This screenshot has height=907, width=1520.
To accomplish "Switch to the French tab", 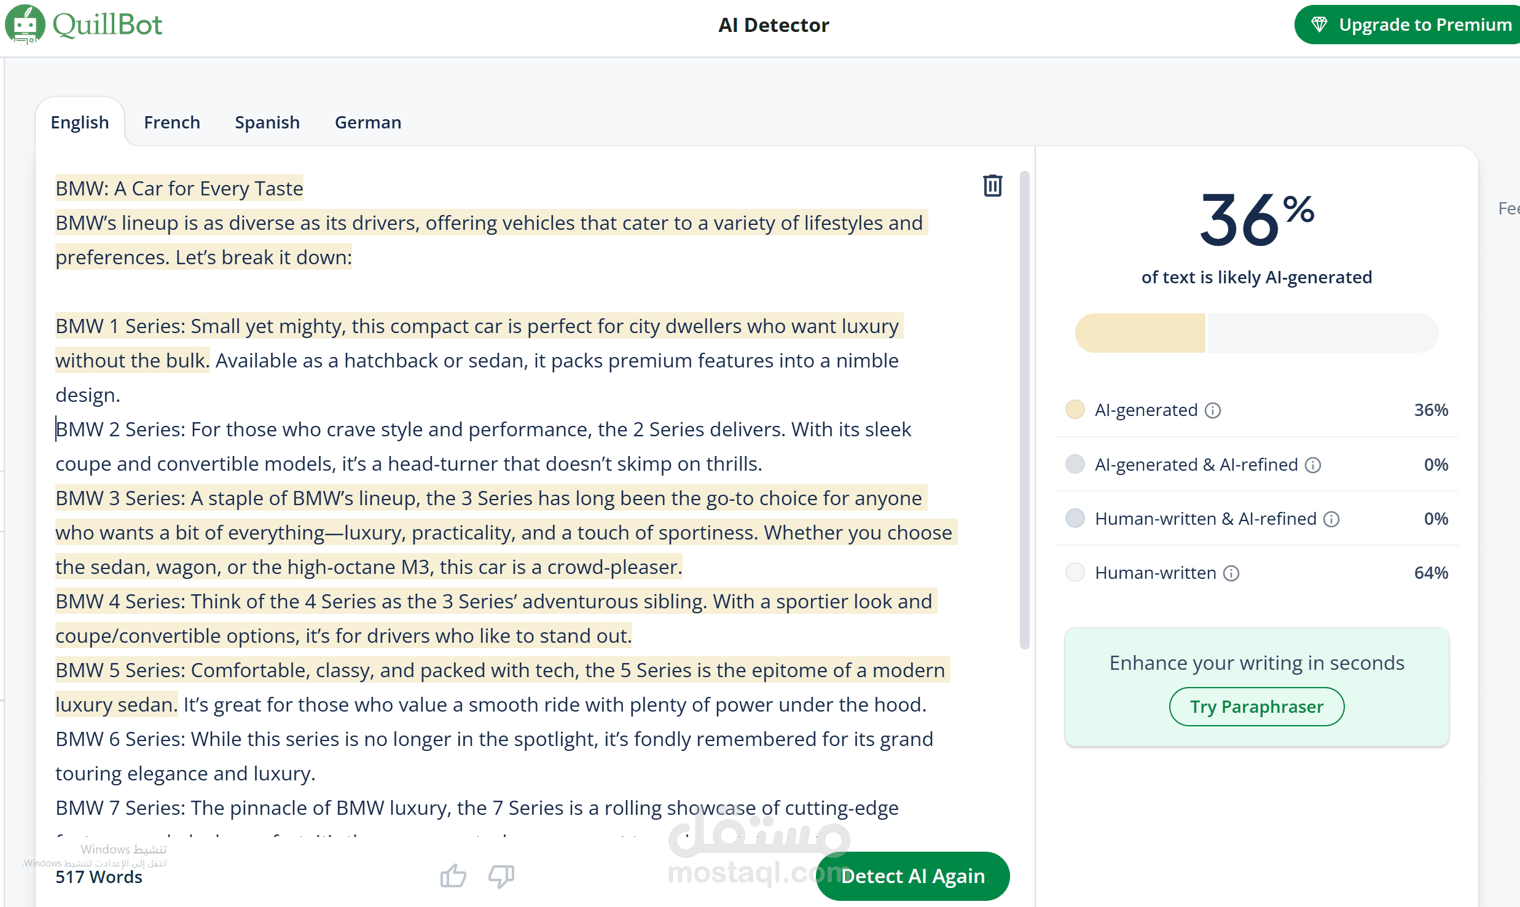I will (172, 122).
